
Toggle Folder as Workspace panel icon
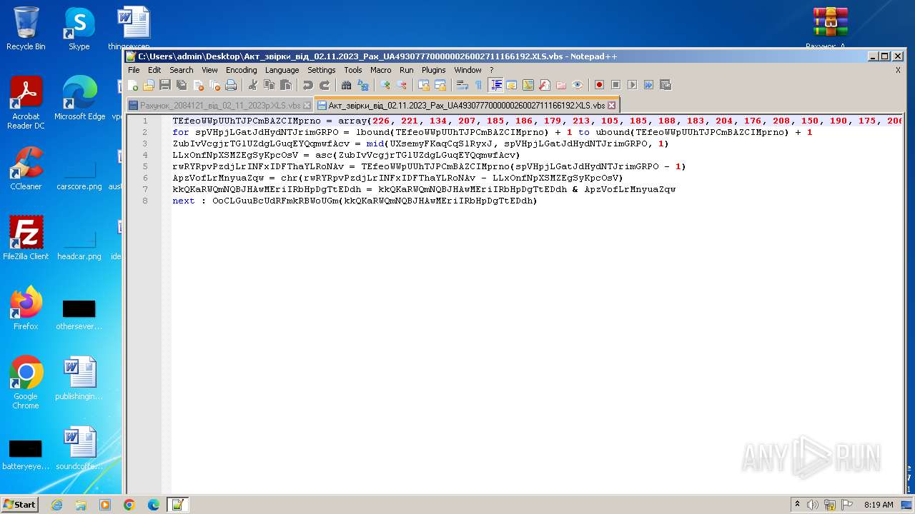[561, 85]
